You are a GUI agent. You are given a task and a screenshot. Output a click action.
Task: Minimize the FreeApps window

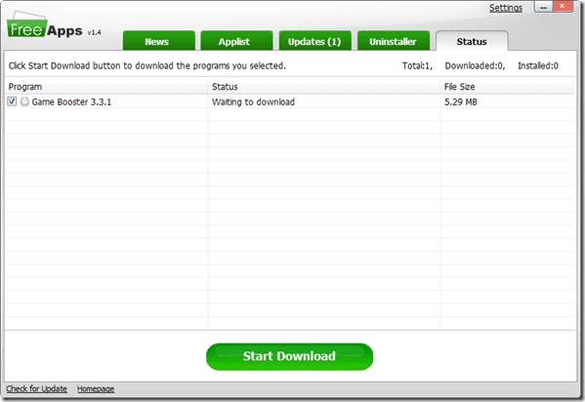tap(543, 7)
